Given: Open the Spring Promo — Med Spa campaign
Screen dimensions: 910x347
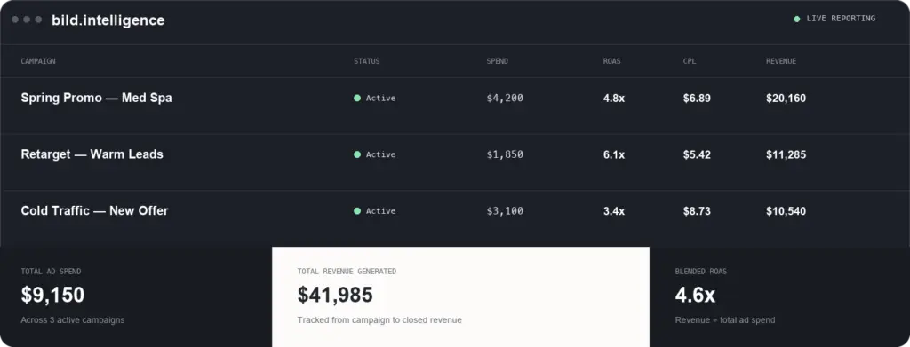Looking at the screenshot, I should [x=96, y=98].
